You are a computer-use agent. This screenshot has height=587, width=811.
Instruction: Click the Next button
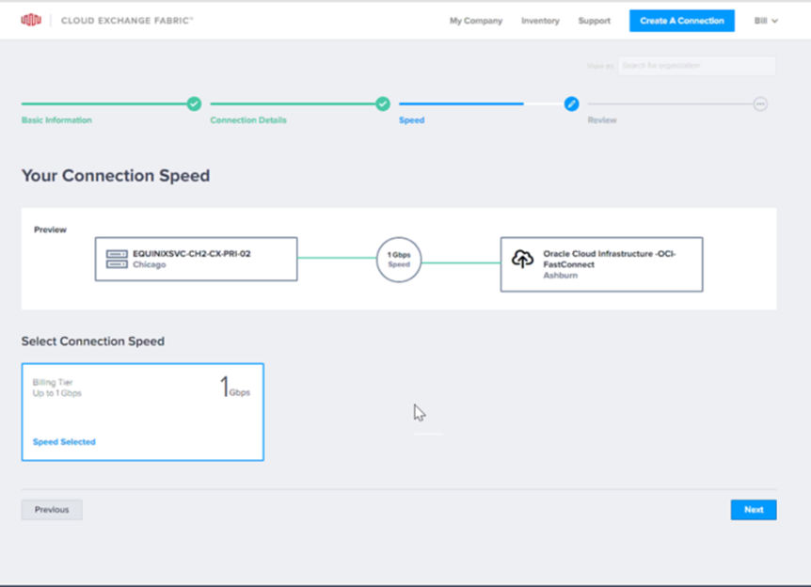[754, 510]
